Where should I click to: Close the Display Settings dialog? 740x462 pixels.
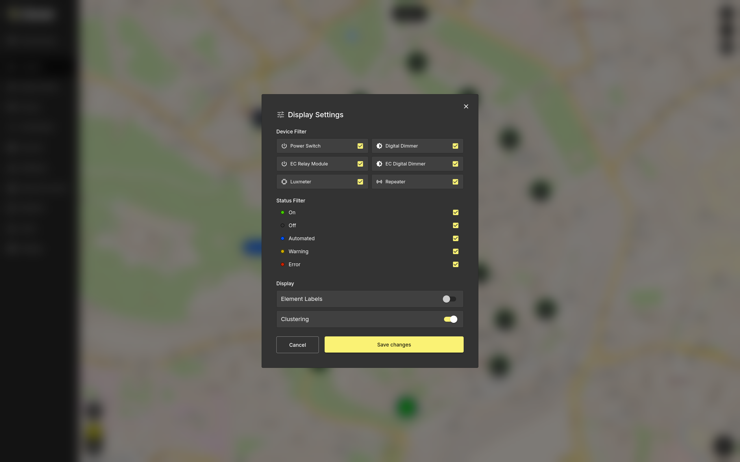466,106
